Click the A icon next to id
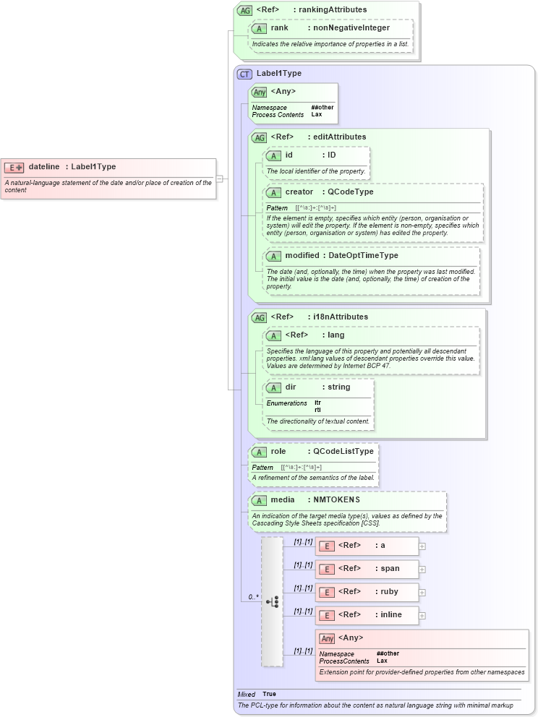This screenshot has height=717, width=538. coord(273,156)
